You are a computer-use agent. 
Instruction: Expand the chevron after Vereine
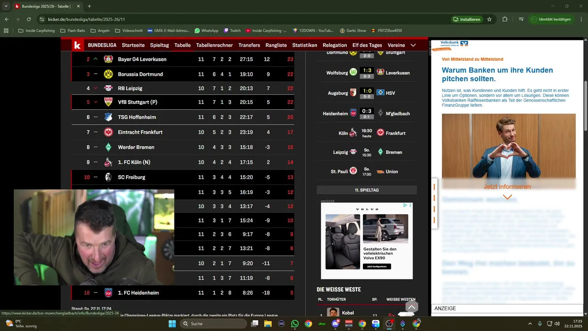(413, 45)
